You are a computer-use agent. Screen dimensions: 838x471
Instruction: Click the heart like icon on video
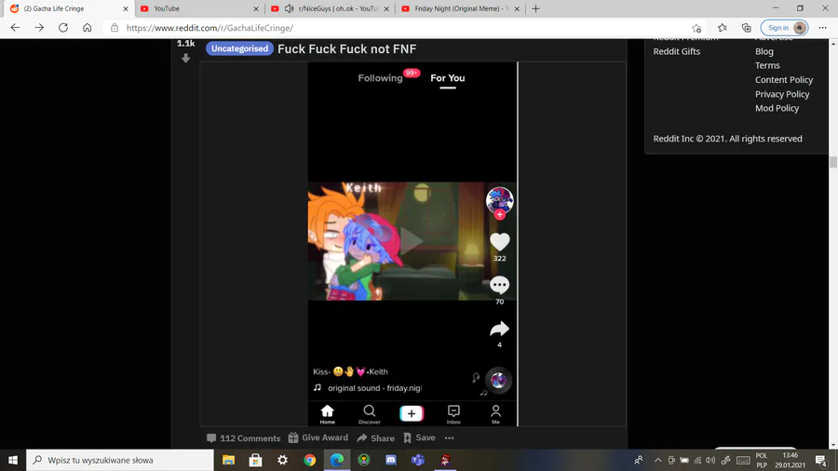tap(500, 242)
